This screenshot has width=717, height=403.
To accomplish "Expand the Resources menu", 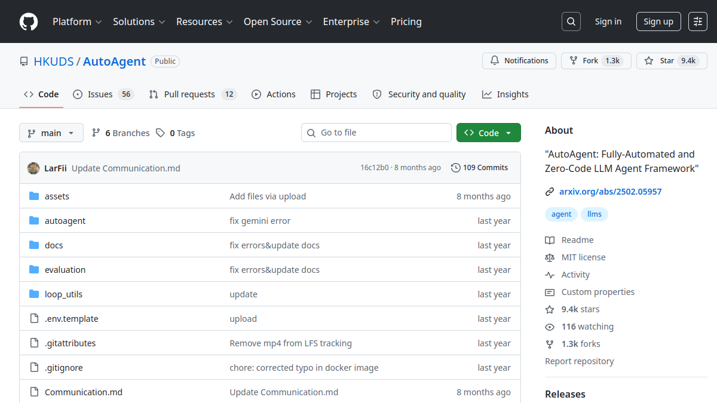I will [204, 21].
